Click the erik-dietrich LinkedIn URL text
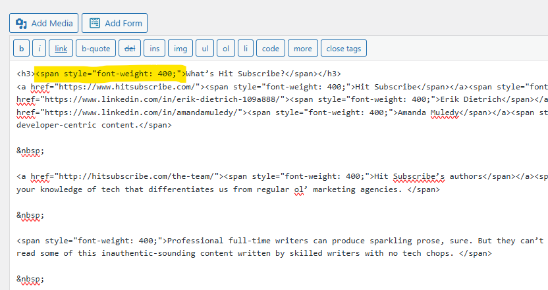 coord(163,99)
